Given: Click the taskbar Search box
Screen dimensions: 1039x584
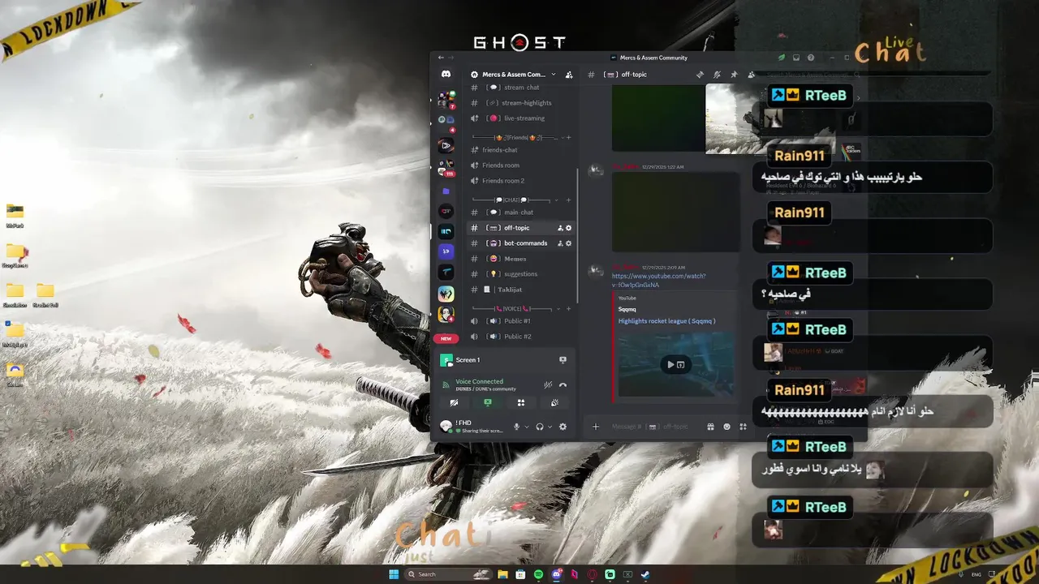Looking at the screenshot, I should coord(449,574).
